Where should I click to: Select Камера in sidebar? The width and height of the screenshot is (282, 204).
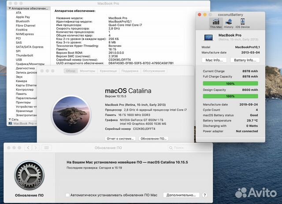pos(22,81)
